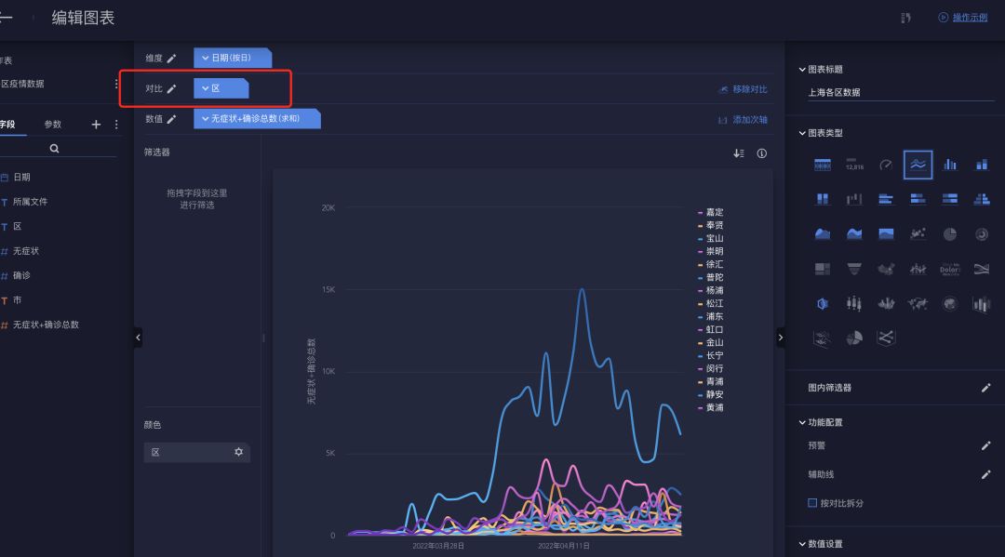This screenshot has width=1005, height=557.
Task: Pick the pie chart type icon
Action: click(950, 234)
